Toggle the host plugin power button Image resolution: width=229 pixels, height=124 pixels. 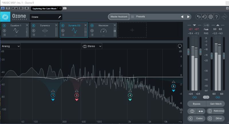tap(3, 8)
